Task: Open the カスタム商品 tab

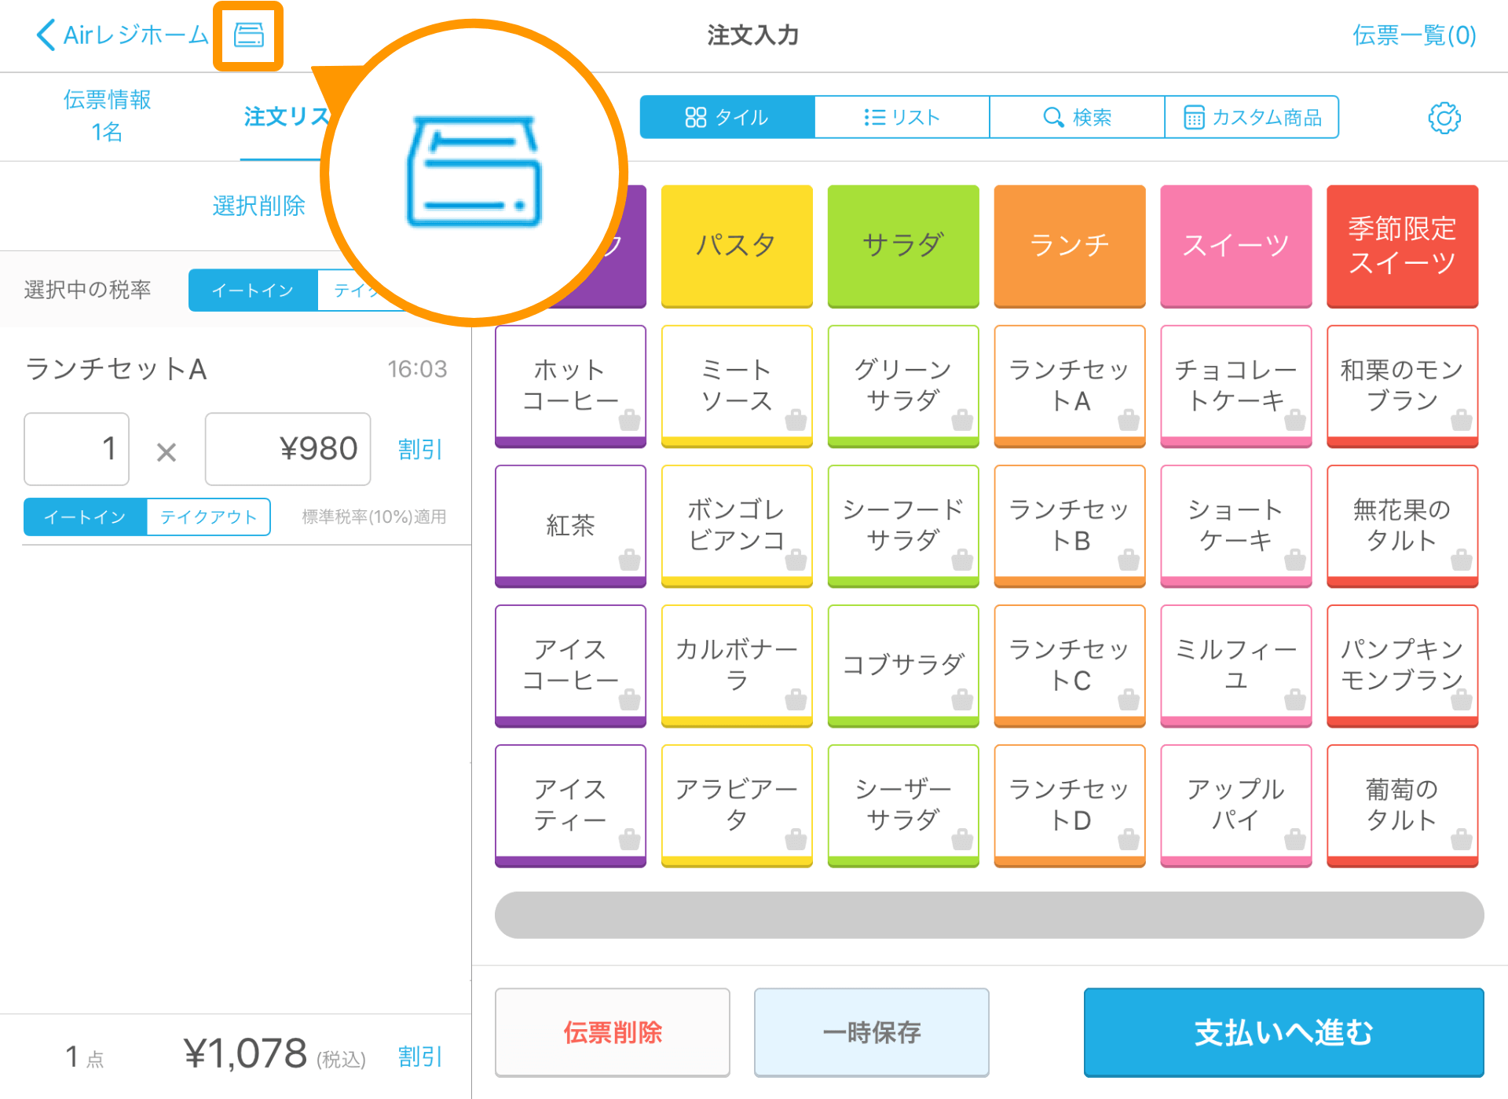Action: coord(1252,118)
